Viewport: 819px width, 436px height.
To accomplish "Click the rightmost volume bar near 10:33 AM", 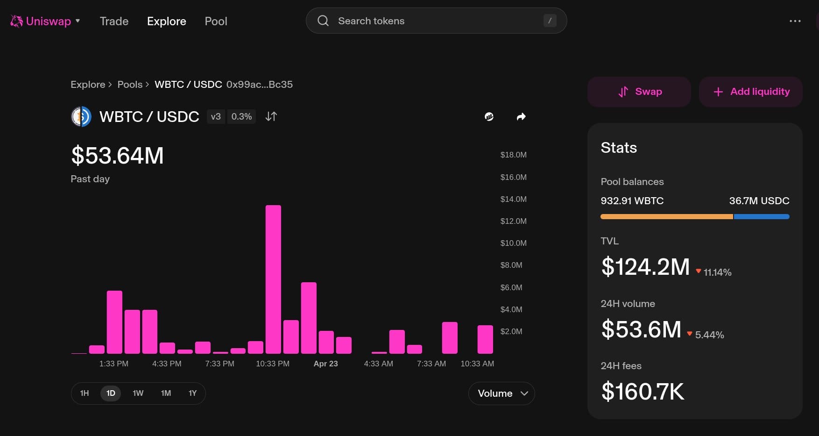I will [485, 339].
